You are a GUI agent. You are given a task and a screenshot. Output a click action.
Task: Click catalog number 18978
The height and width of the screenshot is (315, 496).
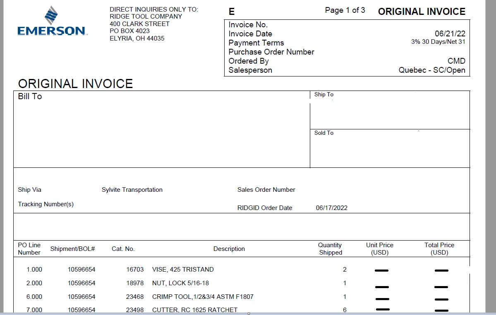pos(135,283)
